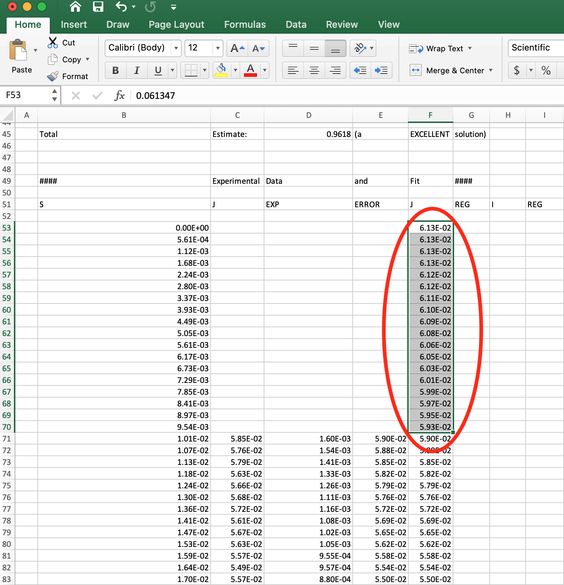Align text left
This screenshot has height=585, width=564.
(293, 70)
